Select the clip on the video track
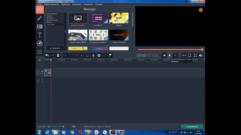241x135 pixels. pyautogui.click(x=48, y=72)
